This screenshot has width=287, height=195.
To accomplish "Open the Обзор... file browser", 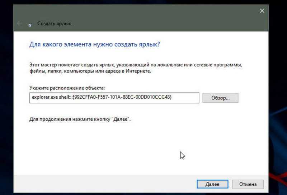I will pos(220,98).
